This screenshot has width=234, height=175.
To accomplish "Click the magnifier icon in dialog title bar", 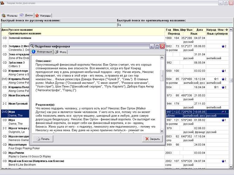I will [x=32, y=46].
